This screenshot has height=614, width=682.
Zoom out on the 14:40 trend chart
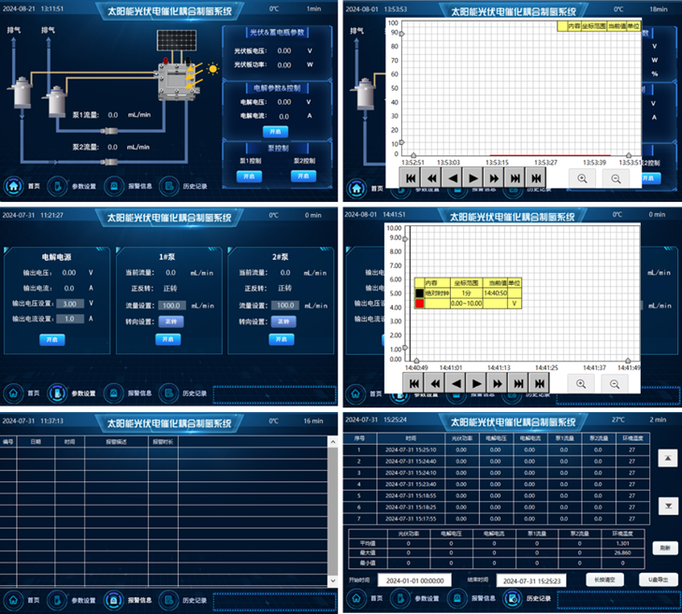(616, 383)
